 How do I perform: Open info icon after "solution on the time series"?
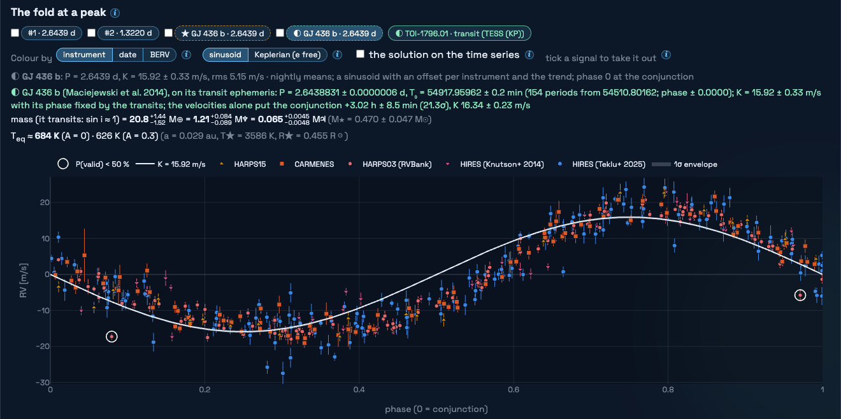coord(529,55)
